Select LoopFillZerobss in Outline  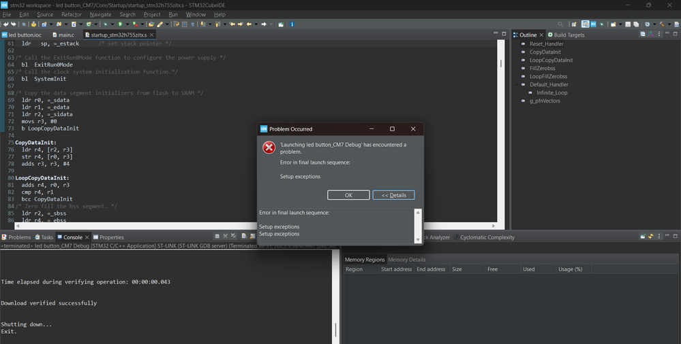[x=548, y=76]
